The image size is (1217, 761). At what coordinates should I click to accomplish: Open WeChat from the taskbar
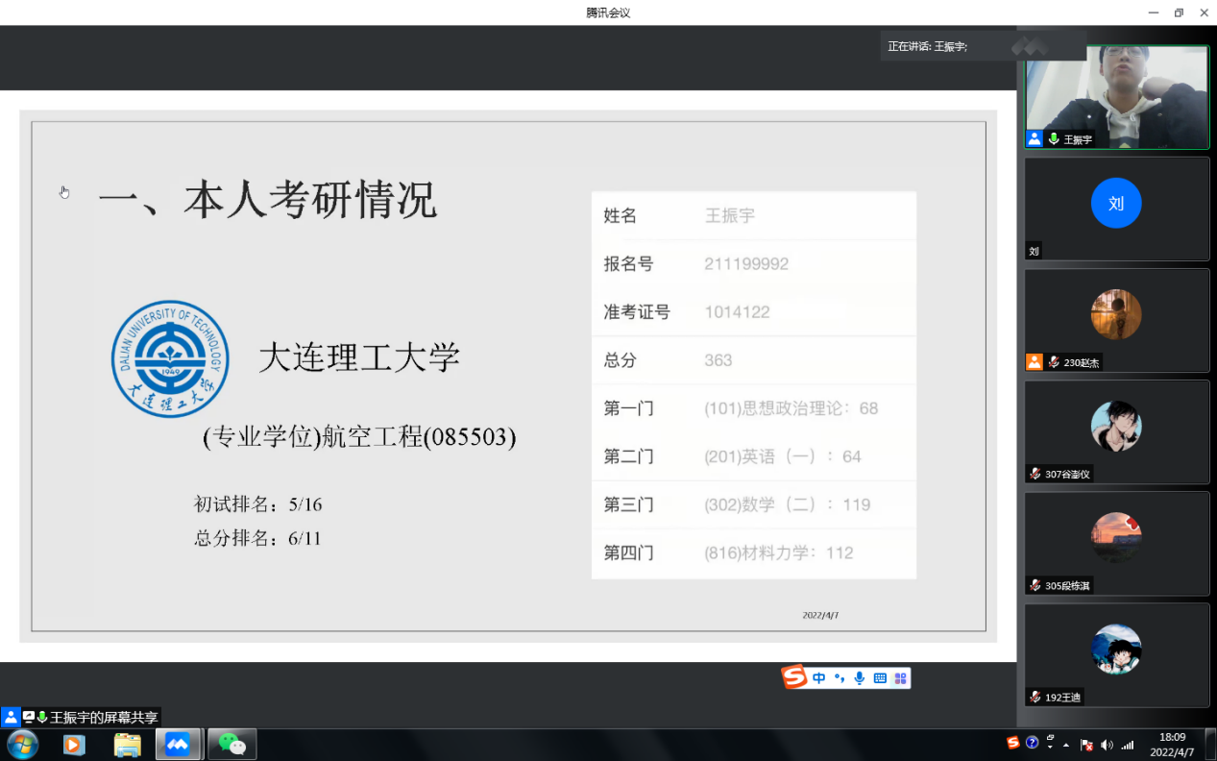(231, 745)
